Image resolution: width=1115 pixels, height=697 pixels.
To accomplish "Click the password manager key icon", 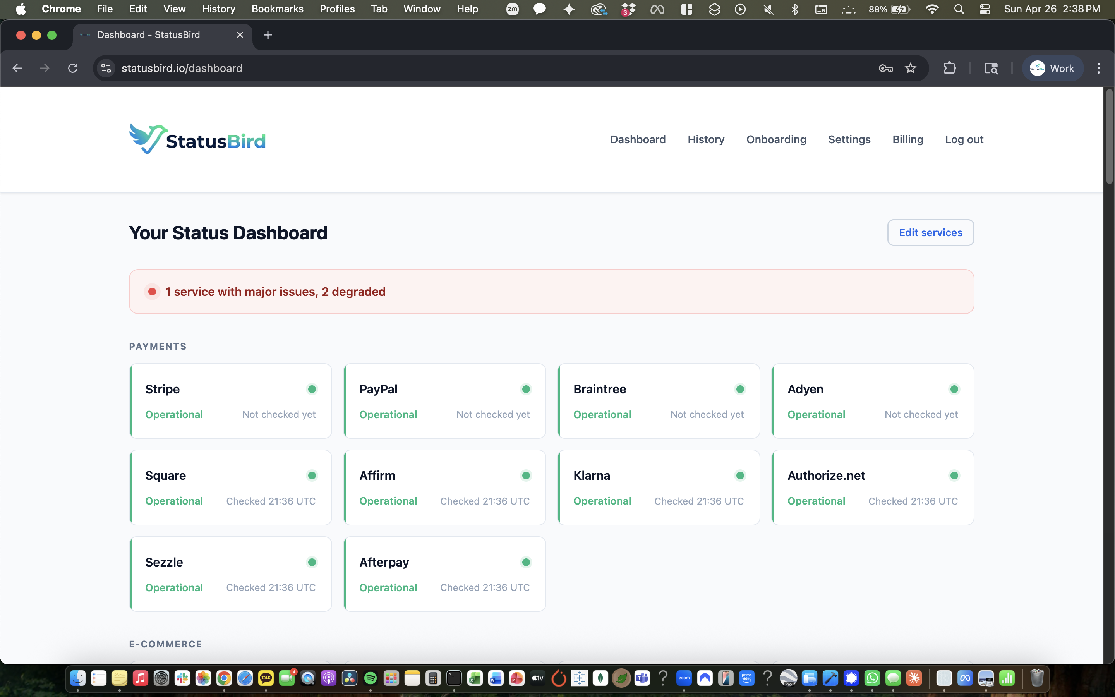I will (885, 68).
